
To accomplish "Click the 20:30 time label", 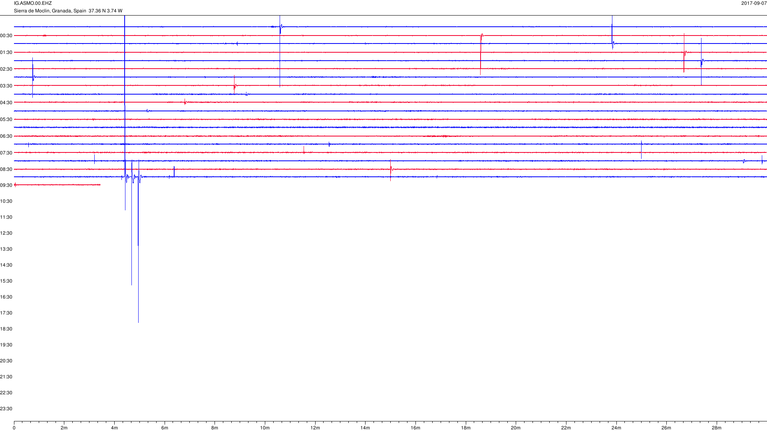I will (6, 361).
